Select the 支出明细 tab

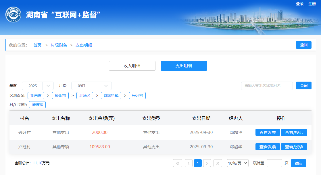point(184,66)
